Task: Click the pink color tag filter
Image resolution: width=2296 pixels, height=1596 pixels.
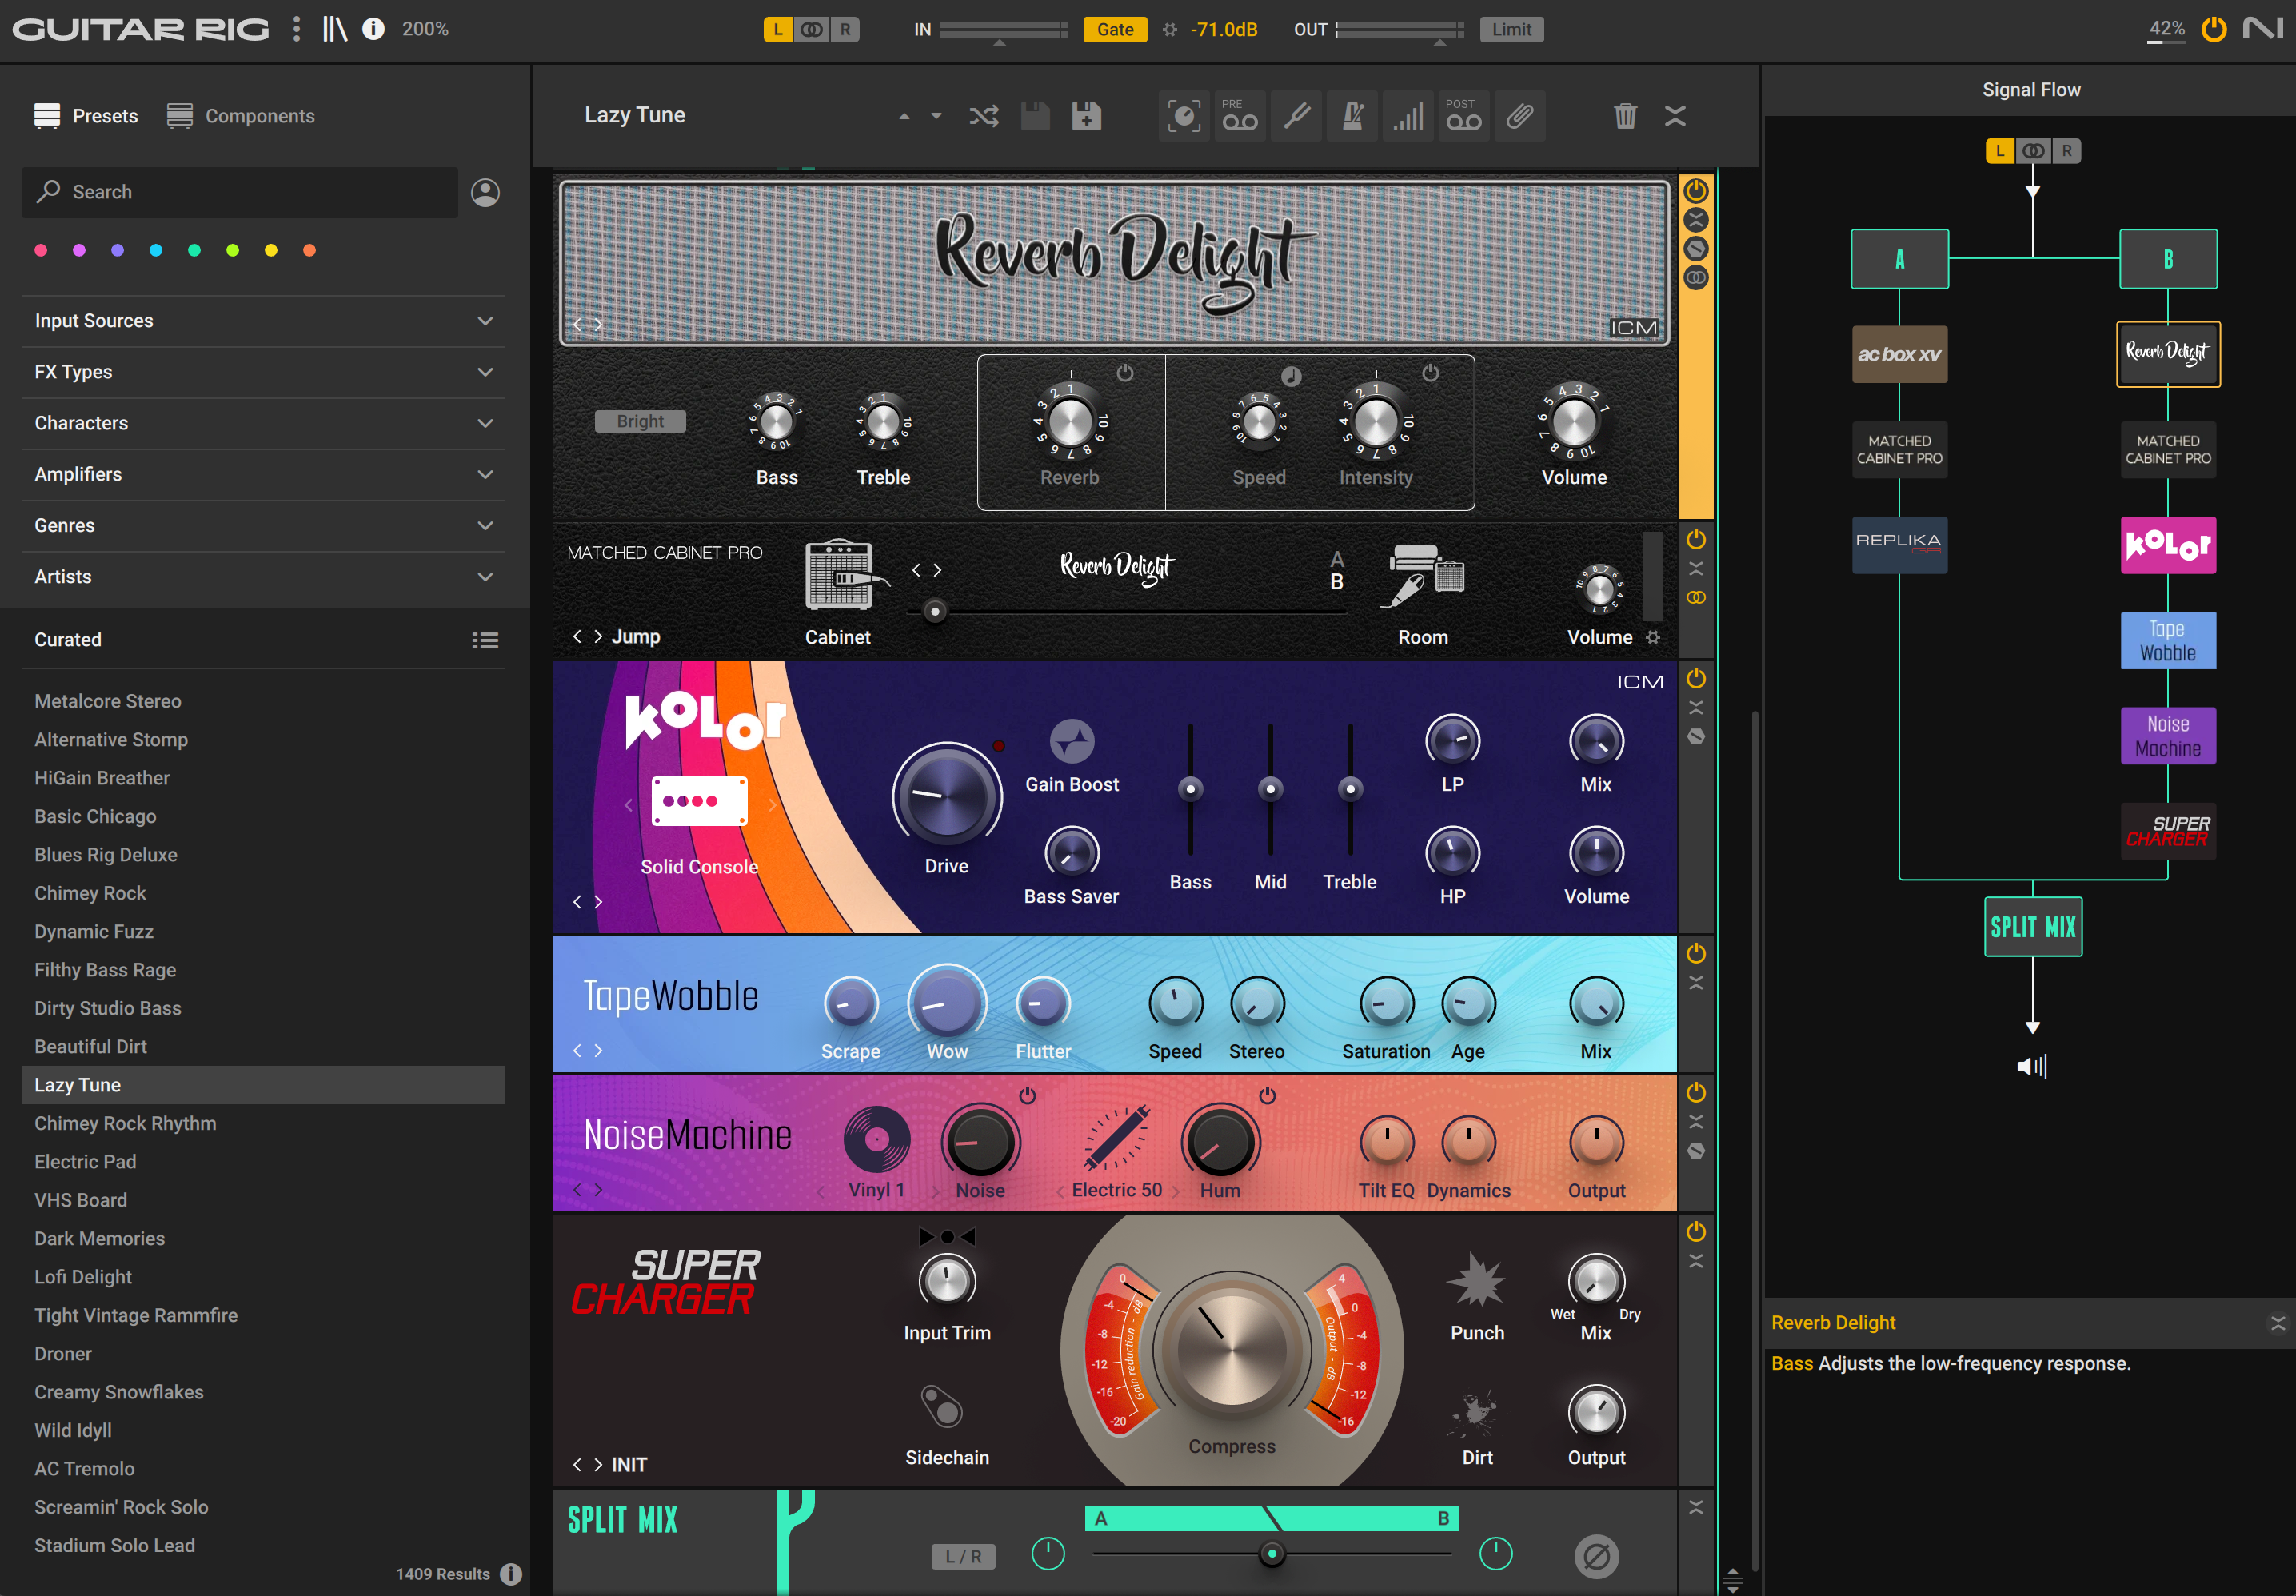Action: pyautogui.click(x=41, y=250)
